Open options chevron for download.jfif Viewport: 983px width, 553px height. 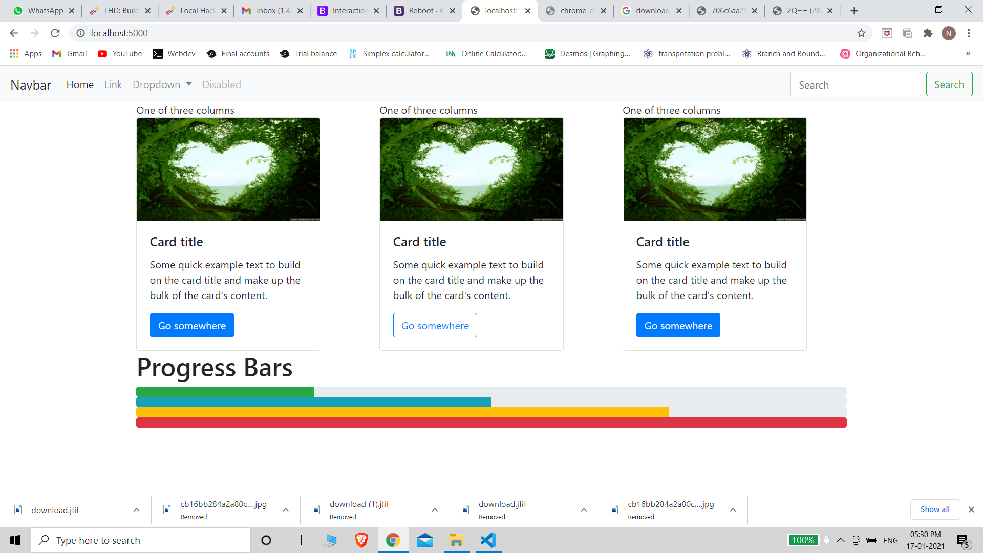(136, 510)
